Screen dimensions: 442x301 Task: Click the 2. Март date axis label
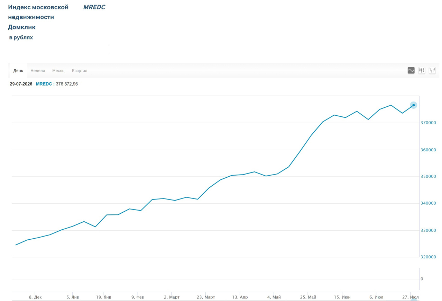point(172,297)
